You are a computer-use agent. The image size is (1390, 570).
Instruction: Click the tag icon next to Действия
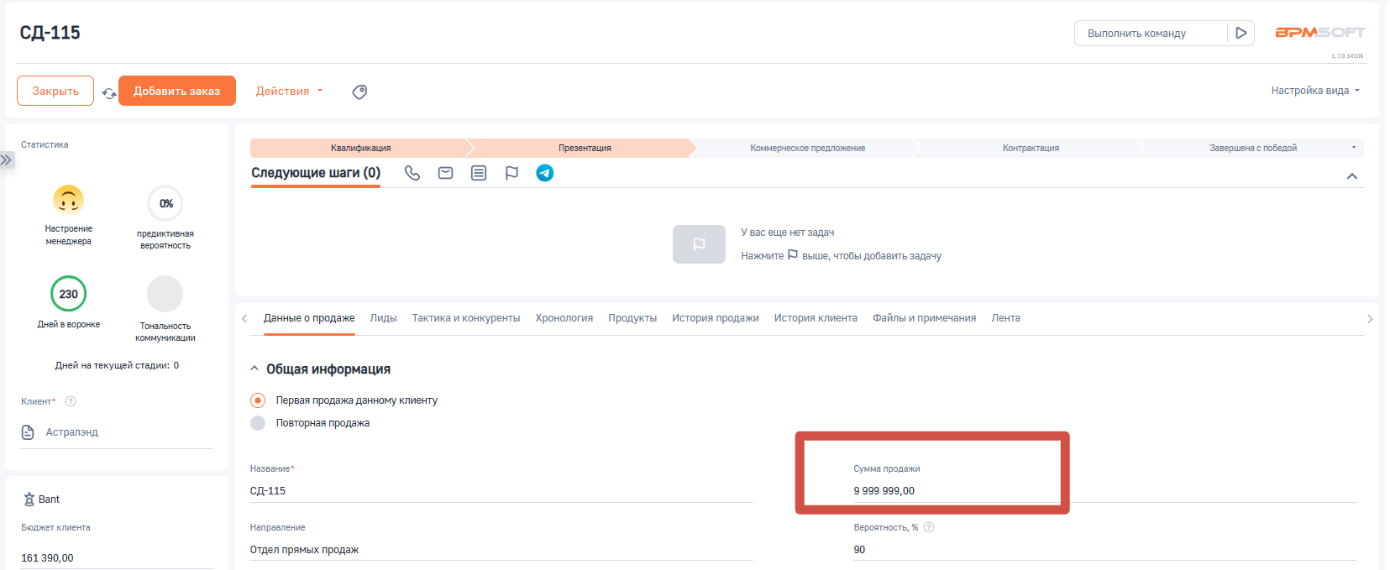[x=359, y=92]
